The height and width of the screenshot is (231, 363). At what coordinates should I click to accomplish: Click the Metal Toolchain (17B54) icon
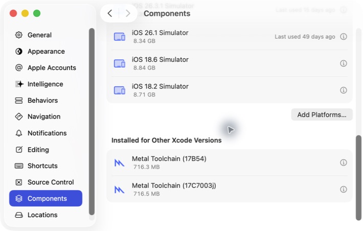point(120,163)
